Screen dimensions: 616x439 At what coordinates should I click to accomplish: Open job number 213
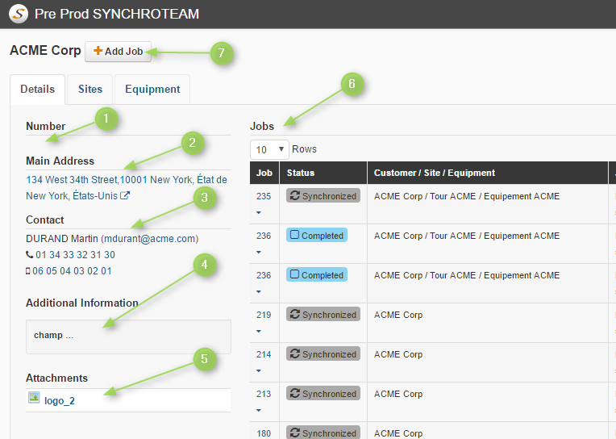coord(264,394)
